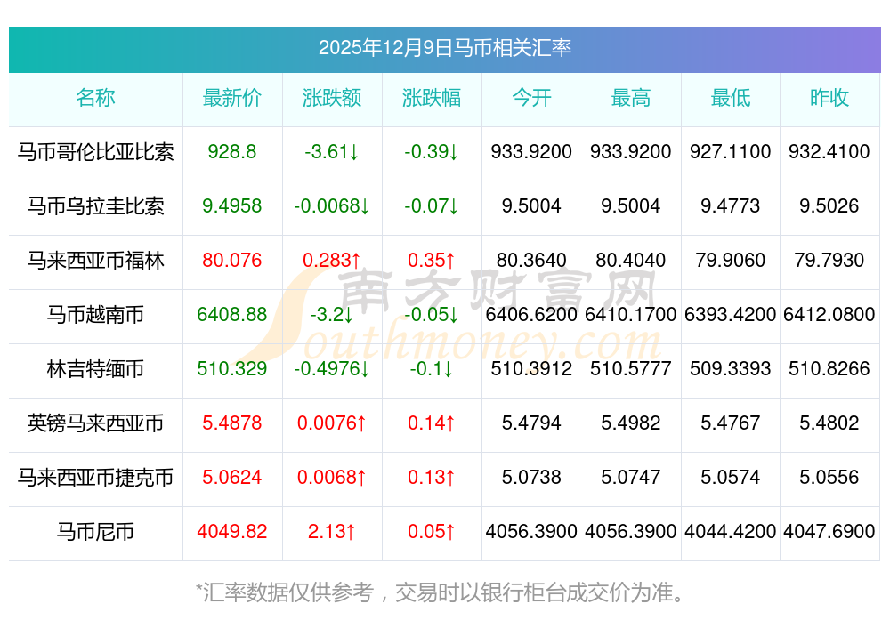Click the row name 马币越南币

[x=95, y=314]
